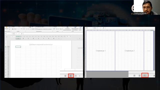Click the selected cell A1 in left window
Screen dimensions: 160x90
[x=18, y=47]
